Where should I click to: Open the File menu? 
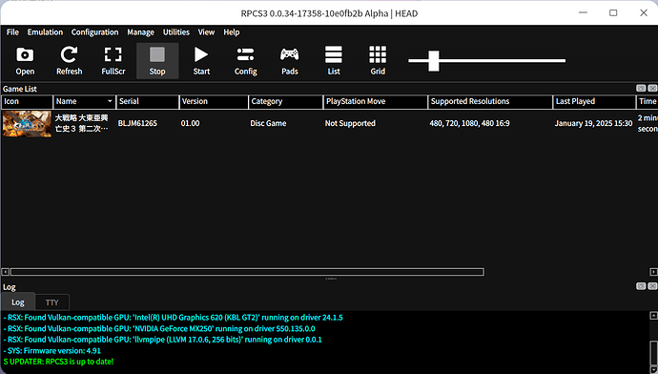[x=12, y=32]
